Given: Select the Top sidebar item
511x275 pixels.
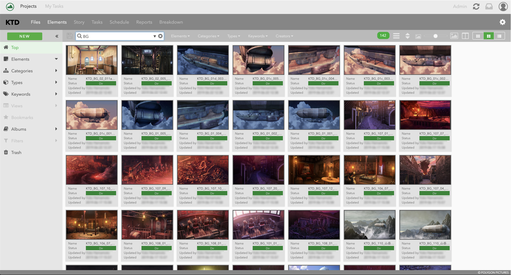Looking at the screenshot, I should 31,47.
